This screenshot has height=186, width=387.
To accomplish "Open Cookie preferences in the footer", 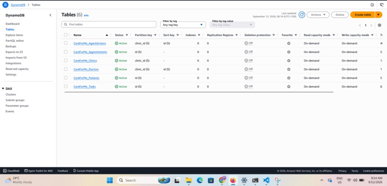I will [x=373, y=171].
